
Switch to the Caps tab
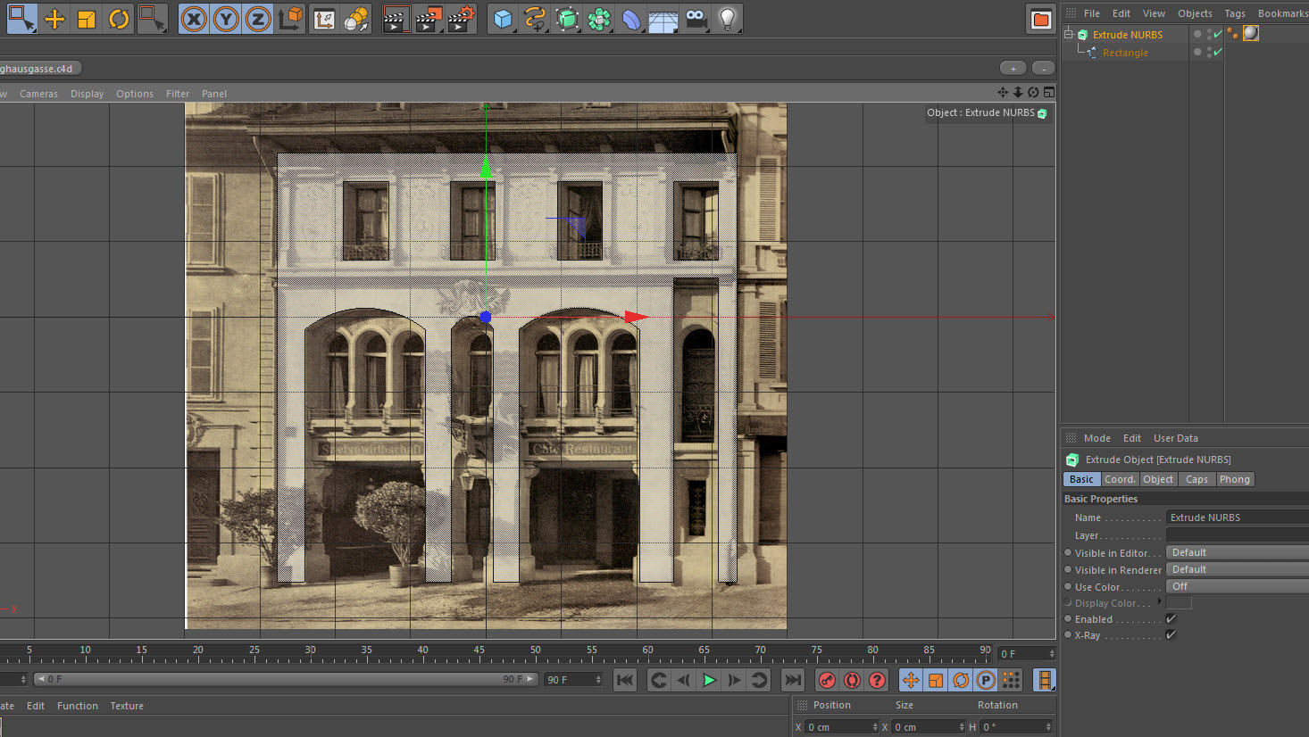tap(1196, 479)
